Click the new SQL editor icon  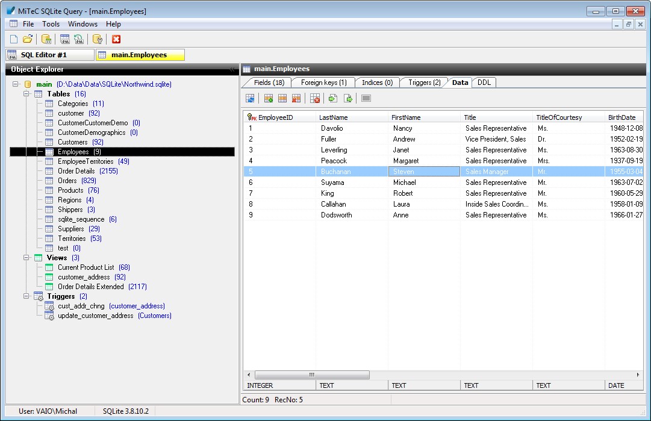[x=64, y=39]
